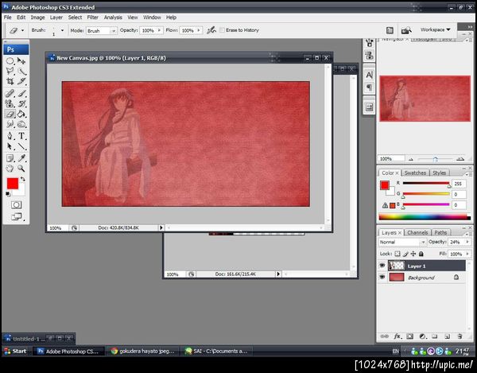Toggle lock position
This screenshot has height=373, width=477.
(x=413, y=254)
